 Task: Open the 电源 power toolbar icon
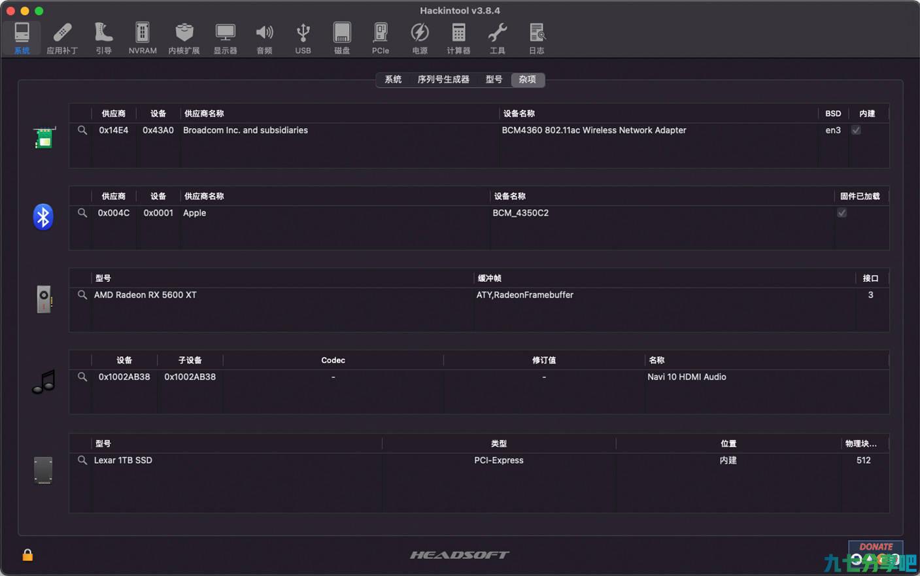pos(420,38)
